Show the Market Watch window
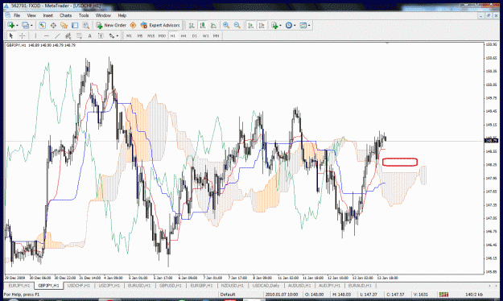This screenshot has width=503, height=301. 42,25
